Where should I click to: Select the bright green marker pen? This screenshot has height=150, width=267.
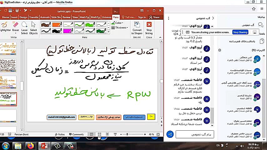[90, 24]
